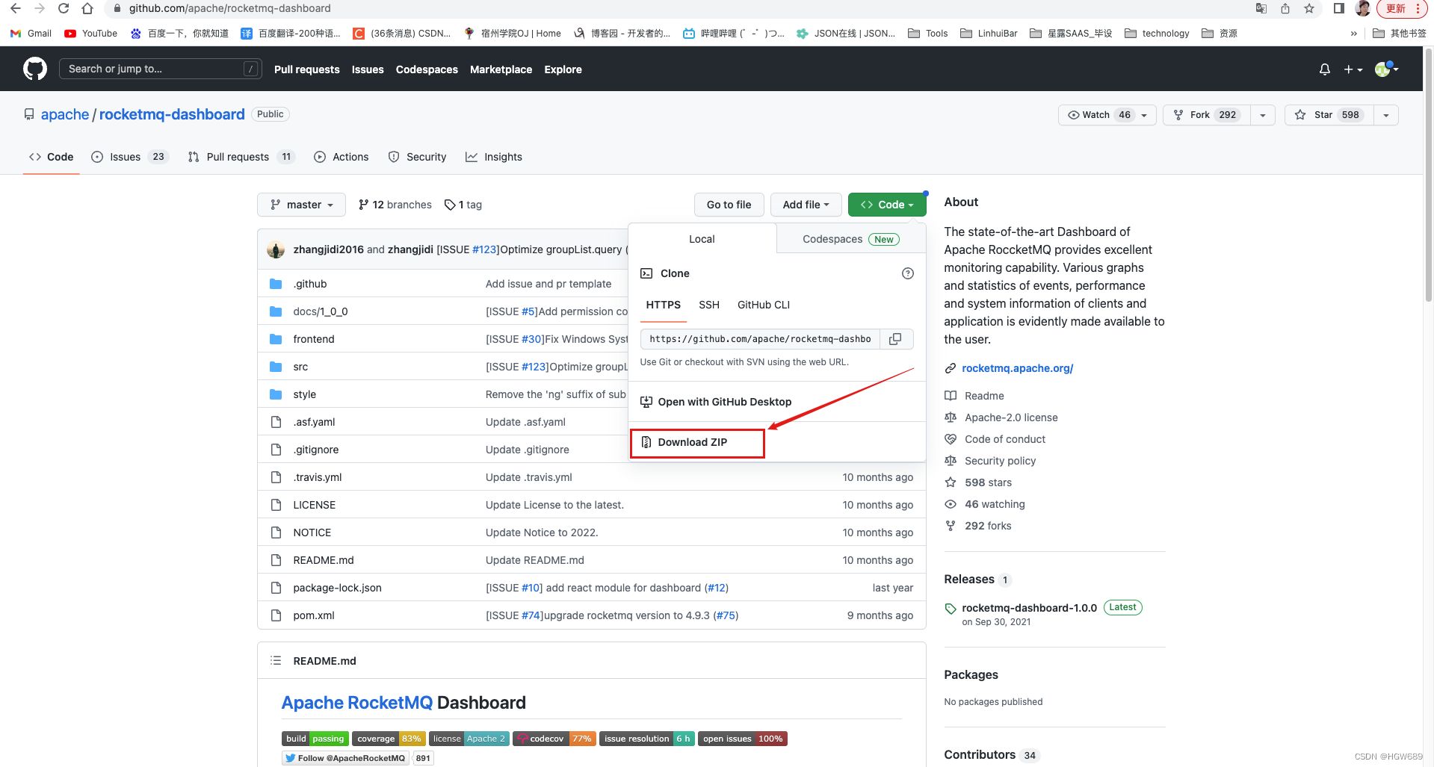Screen dimensions: 1434x767
Task: Open the notifications bell
Action: coord(1325,69)
